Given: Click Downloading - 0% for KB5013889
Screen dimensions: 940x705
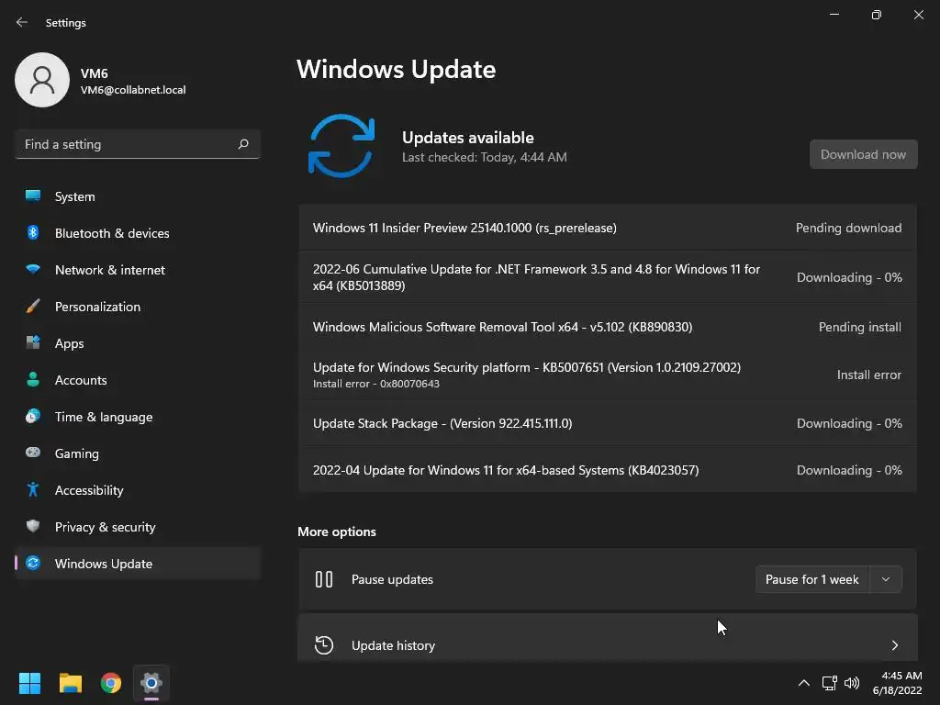Looking at the screenshot, I should coord(849,277).
